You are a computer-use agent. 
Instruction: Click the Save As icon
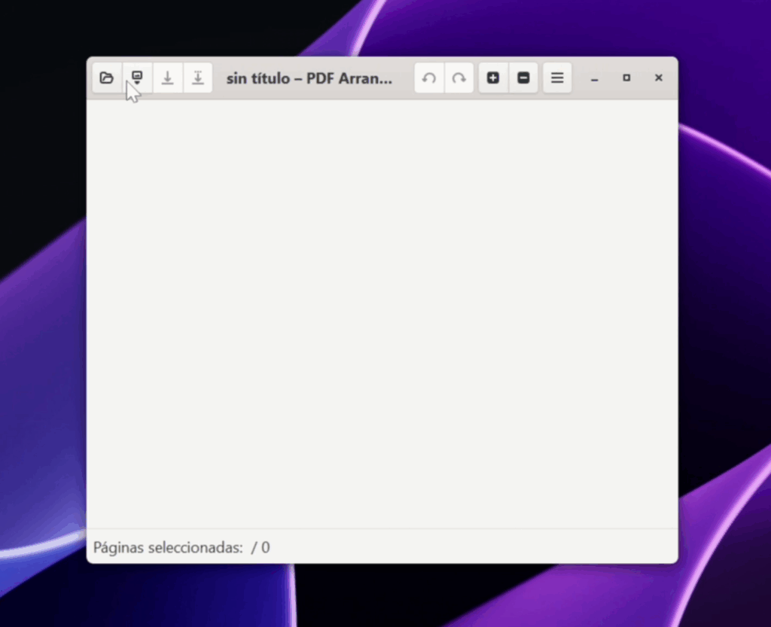[x=198, y=78]
